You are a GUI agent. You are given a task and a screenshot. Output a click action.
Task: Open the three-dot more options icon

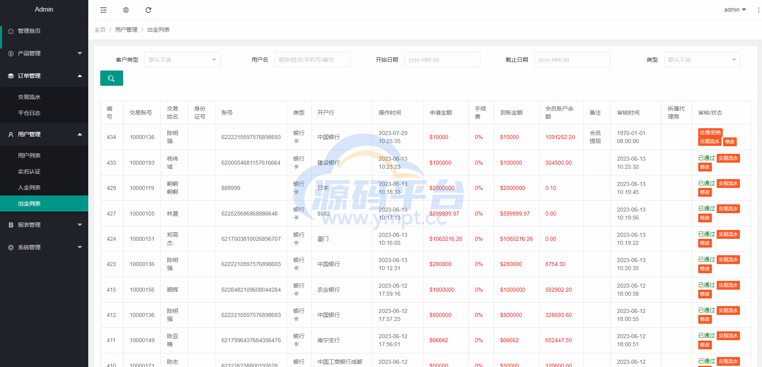pos(758,10)
